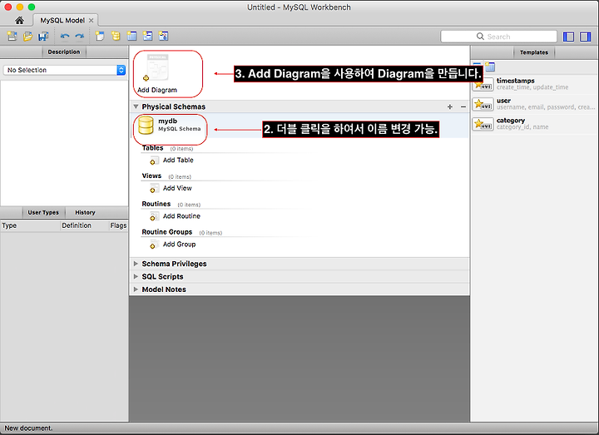This screenshot has width=599, height=435.
Task: Click the Routine Groups section heading
Action: 167,232
